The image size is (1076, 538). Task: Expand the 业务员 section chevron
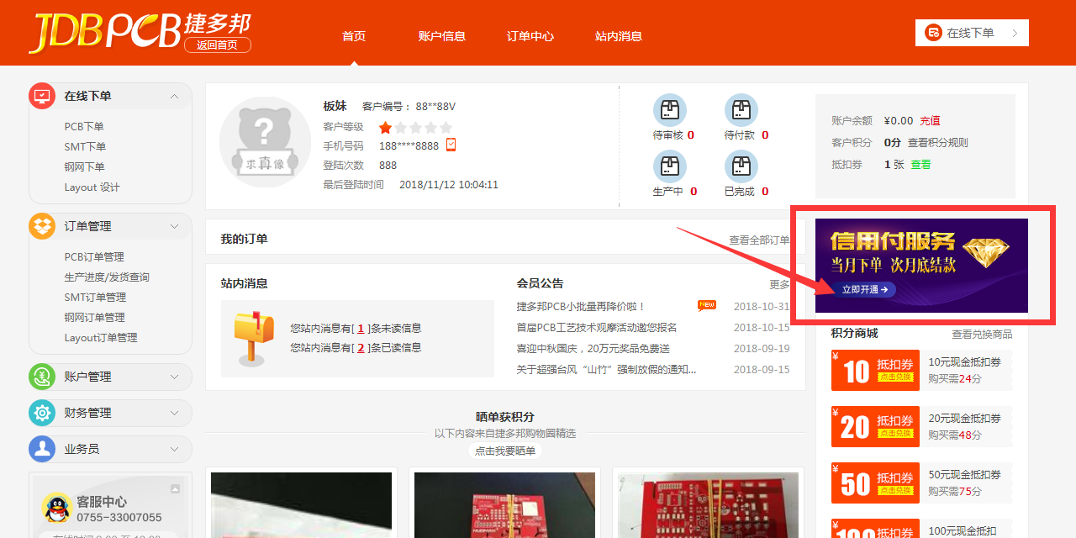[175, 449]
